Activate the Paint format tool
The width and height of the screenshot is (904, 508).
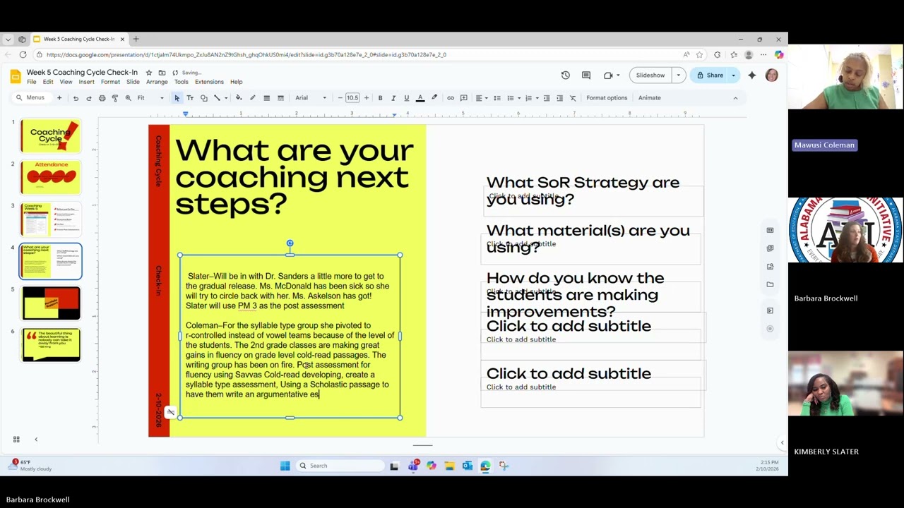tap(114, 98)
